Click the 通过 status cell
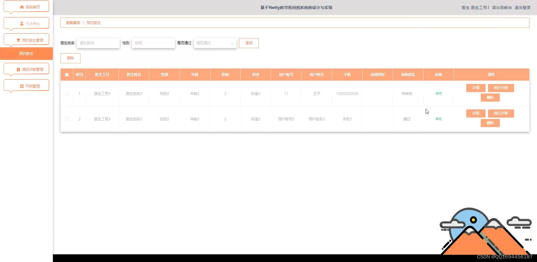The image size is (537, 262). click(x=407, y=119)
